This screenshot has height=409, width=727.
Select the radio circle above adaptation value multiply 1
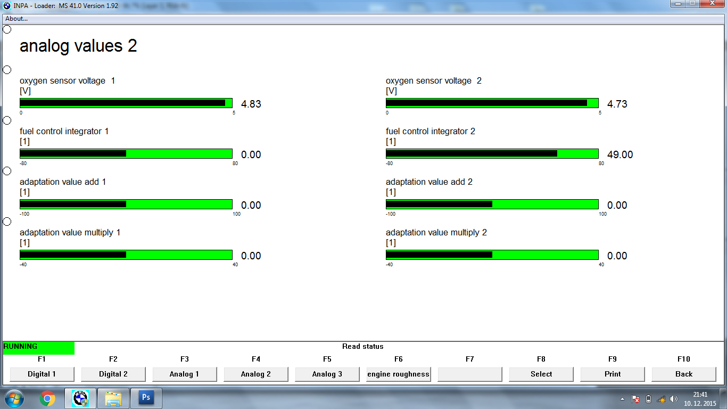click(x=7, y=222)
